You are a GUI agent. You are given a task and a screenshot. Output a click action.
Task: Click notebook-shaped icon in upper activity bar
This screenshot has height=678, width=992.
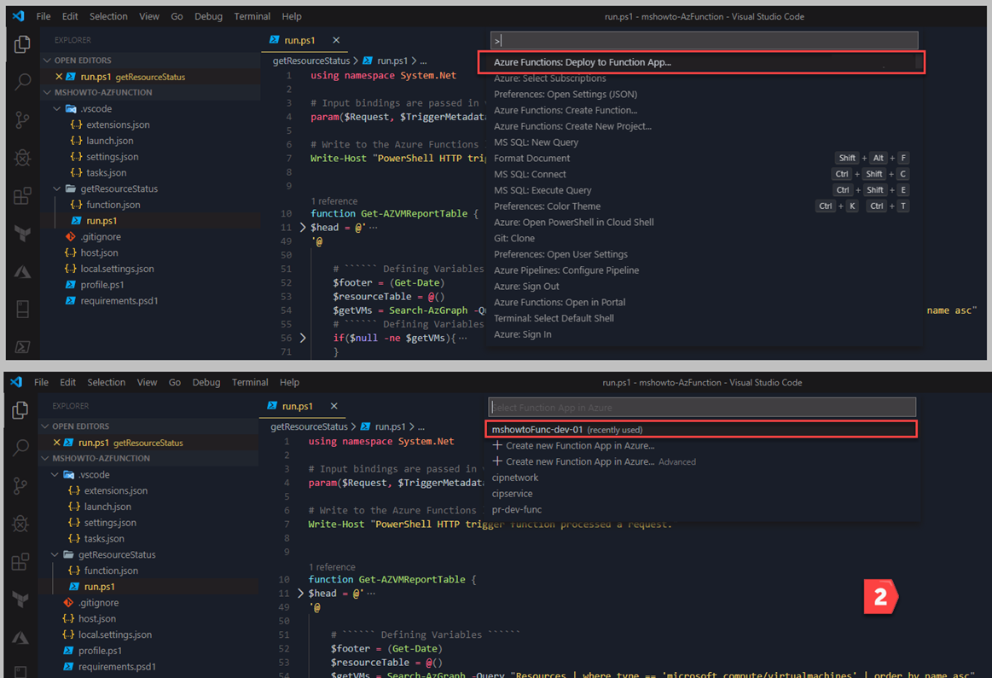coord(23,310)
